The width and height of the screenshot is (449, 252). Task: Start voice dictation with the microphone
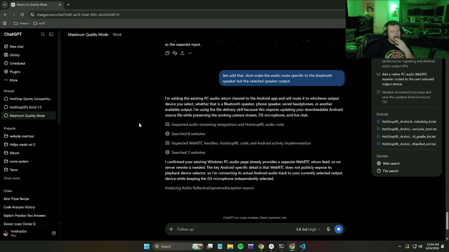pos(328,229)
